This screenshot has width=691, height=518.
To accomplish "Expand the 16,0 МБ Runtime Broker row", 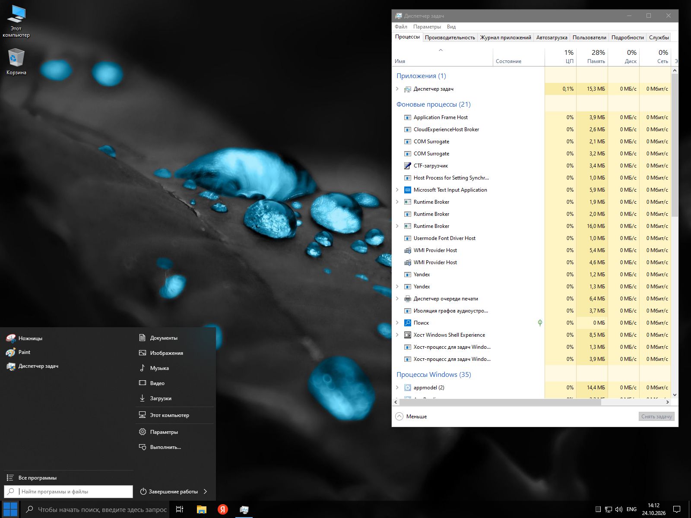I will tap(397, 226).
